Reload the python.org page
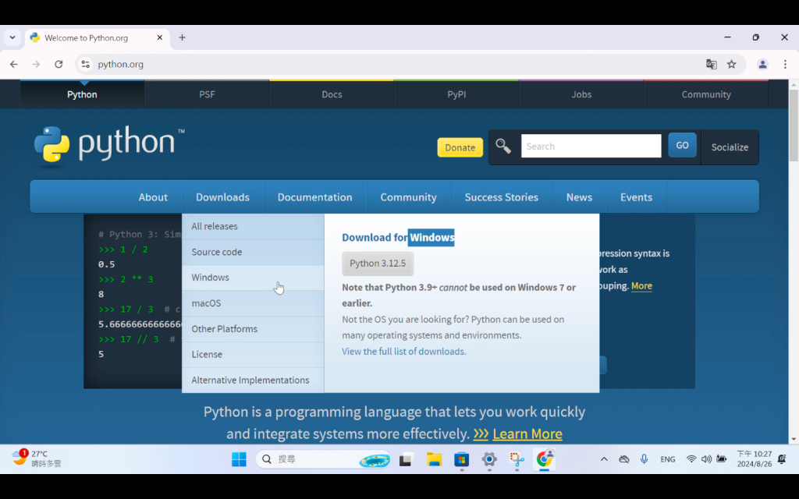799x499 pixels. (59, 64)
